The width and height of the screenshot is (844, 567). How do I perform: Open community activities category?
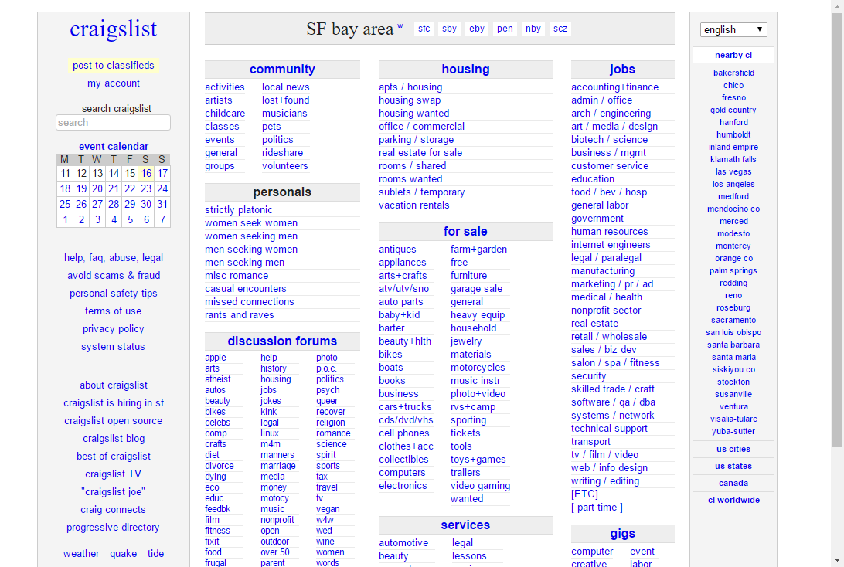pyautogui.click(x=224, y=87)
